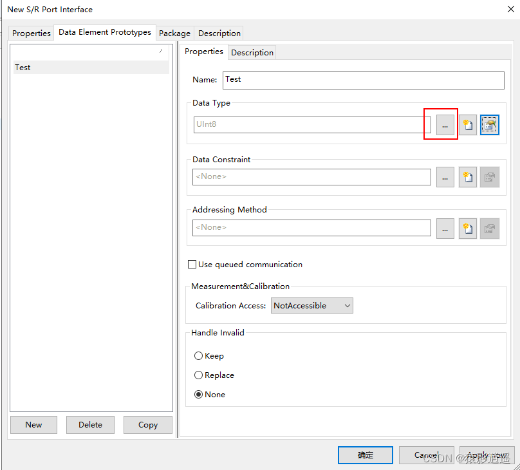Create new Addressing Method icon
The width and height of the screenshot is (520, 470).
click(468, 229)
